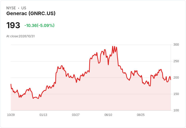Click the 250 price axis label
Image resolution: width=186 pixels, height=128 pixels.
176,61
